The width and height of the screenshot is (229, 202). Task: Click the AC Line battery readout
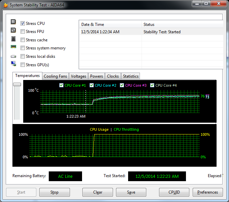coord(65,176)
